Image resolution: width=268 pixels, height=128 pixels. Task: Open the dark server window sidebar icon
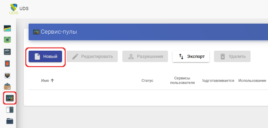(x=7, y=52)
